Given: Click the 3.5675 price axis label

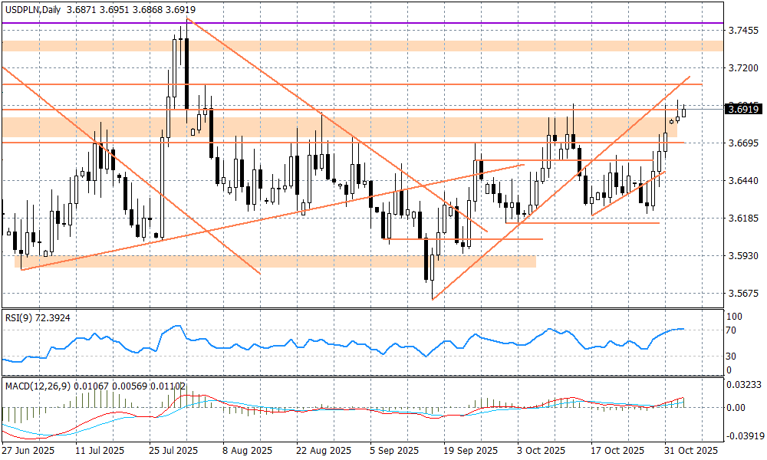Looking at the screenshot, I should pyautogui.click(x=742, y=294).
